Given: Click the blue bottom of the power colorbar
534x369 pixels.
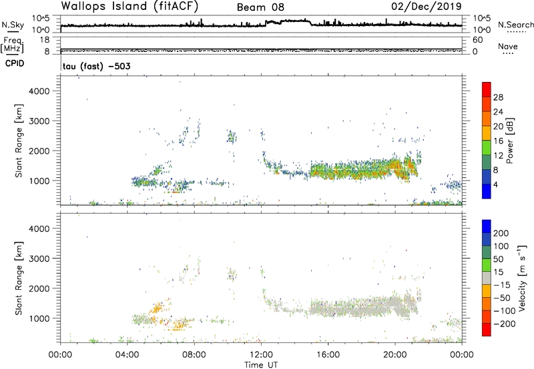Looking at the screenshot, I should (487, 191).
